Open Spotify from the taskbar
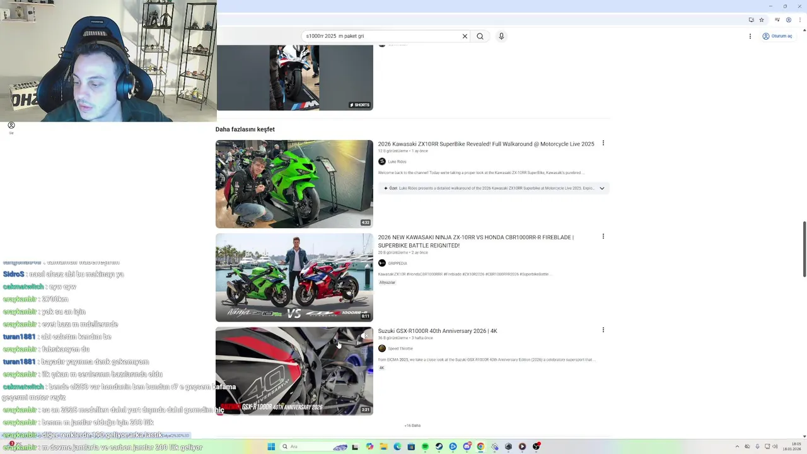The width and height of the screenshot is (807, 454). (x=425, y=446)
